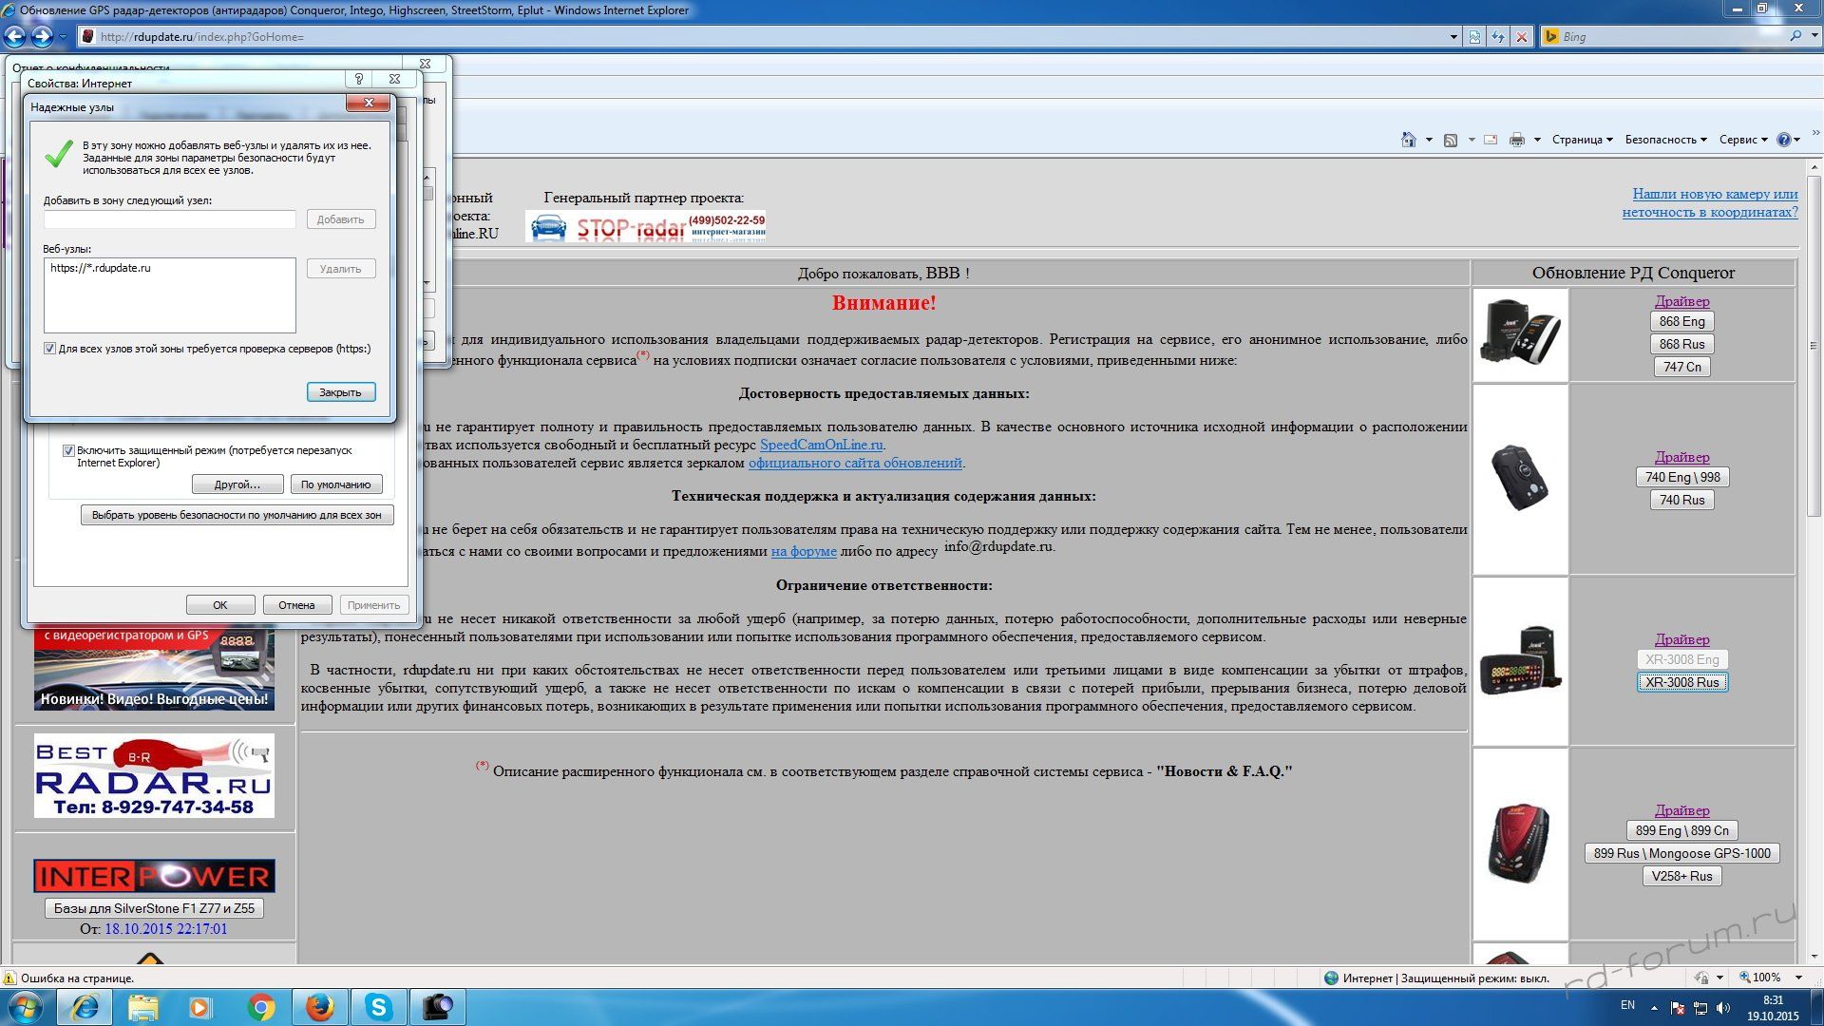Click the XR-3008 Rus button
The image size is (1824, 1026).
tap(1681, 682)
